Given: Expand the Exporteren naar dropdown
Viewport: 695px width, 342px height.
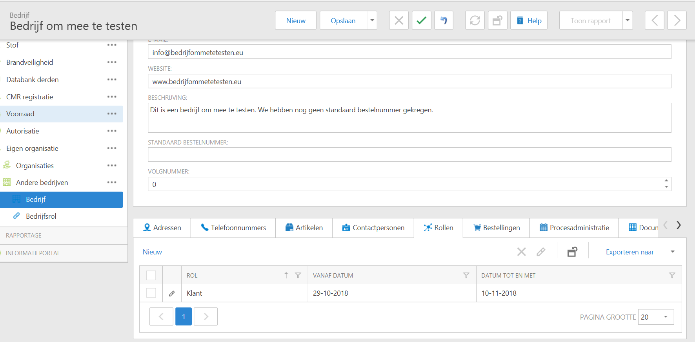Looking at the screenshot, I should [x=672, y=252].
